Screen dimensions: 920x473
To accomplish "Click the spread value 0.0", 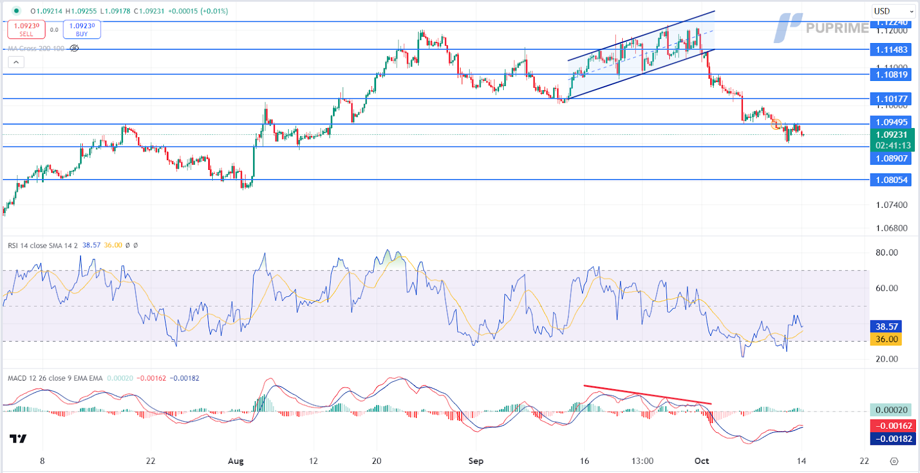I will [x=54, y=30].
